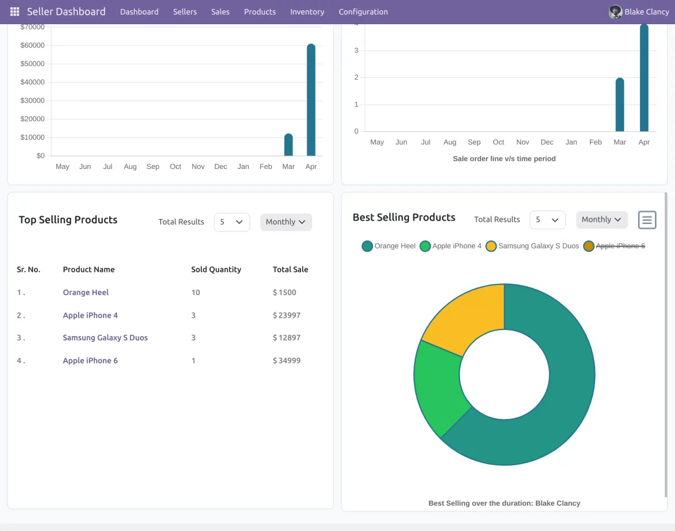
Task: Open the Monthly dropdown in Top Selling Products
Action: tap(286, 222)
